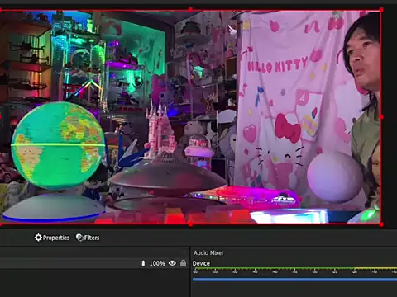Toggle the source lock padlock icon
397x297 pixels.
(183, 263)
